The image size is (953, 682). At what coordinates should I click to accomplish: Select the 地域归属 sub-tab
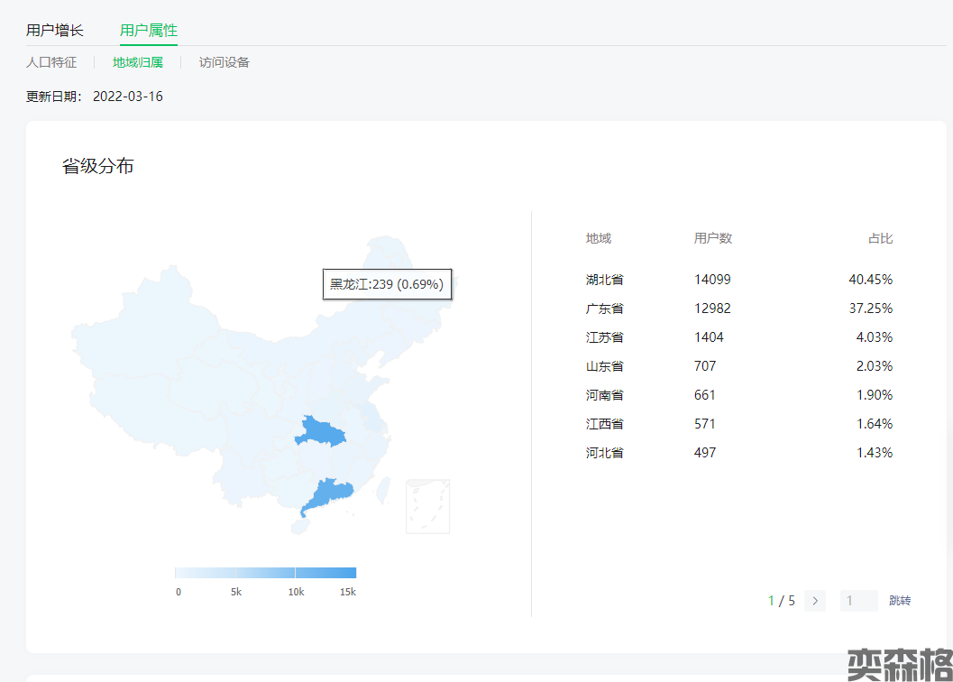[x=138, y=62]
